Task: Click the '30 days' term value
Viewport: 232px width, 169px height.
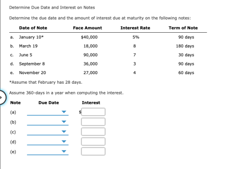Action: (186, 55)
